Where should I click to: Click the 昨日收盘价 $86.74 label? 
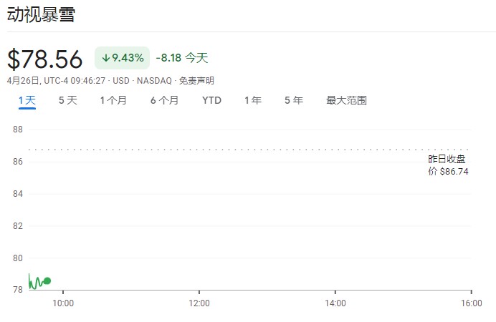[x=448, y=165]
